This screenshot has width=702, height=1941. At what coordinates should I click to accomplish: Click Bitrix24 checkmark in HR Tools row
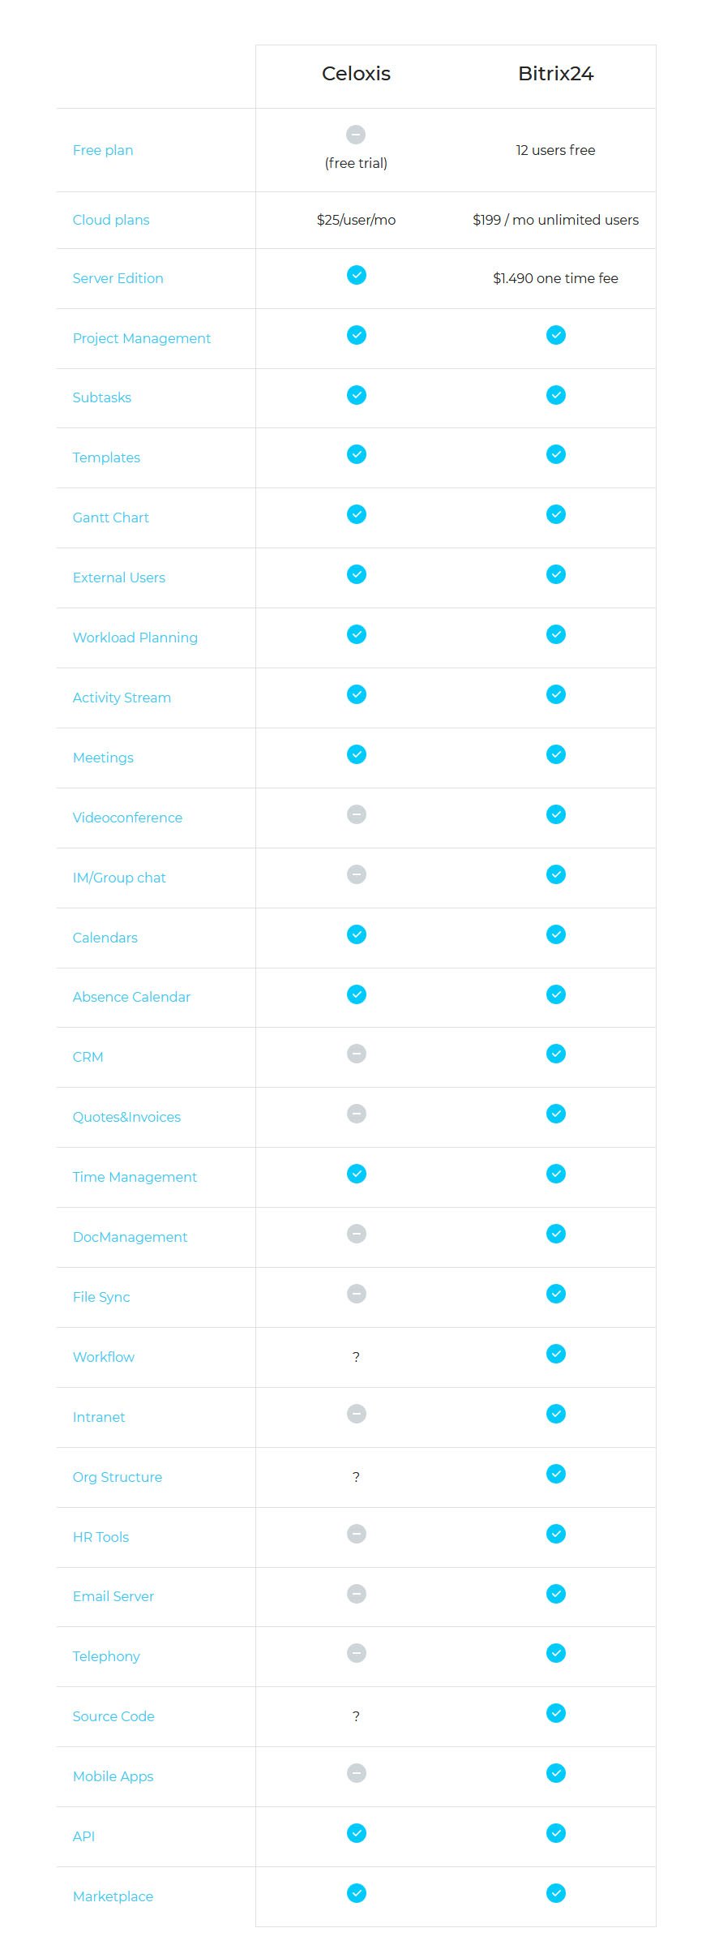tap(555, 1534)
